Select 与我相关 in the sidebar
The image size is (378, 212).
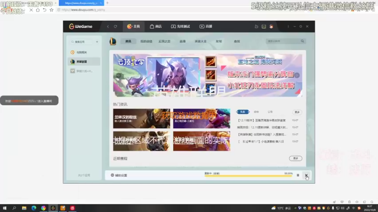84,52
